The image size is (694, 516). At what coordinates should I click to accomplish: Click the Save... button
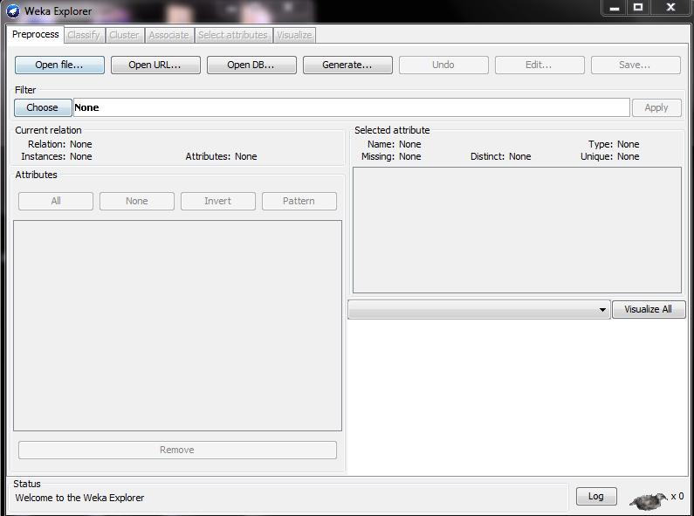[x=636, y=65]
